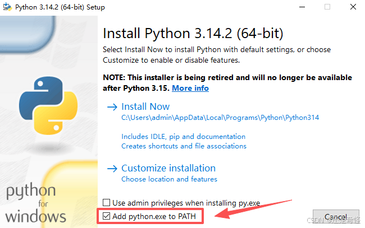The image size is (365, 228).
Task: Click the arrow icon beside Install Now
Action: point(112,107)
